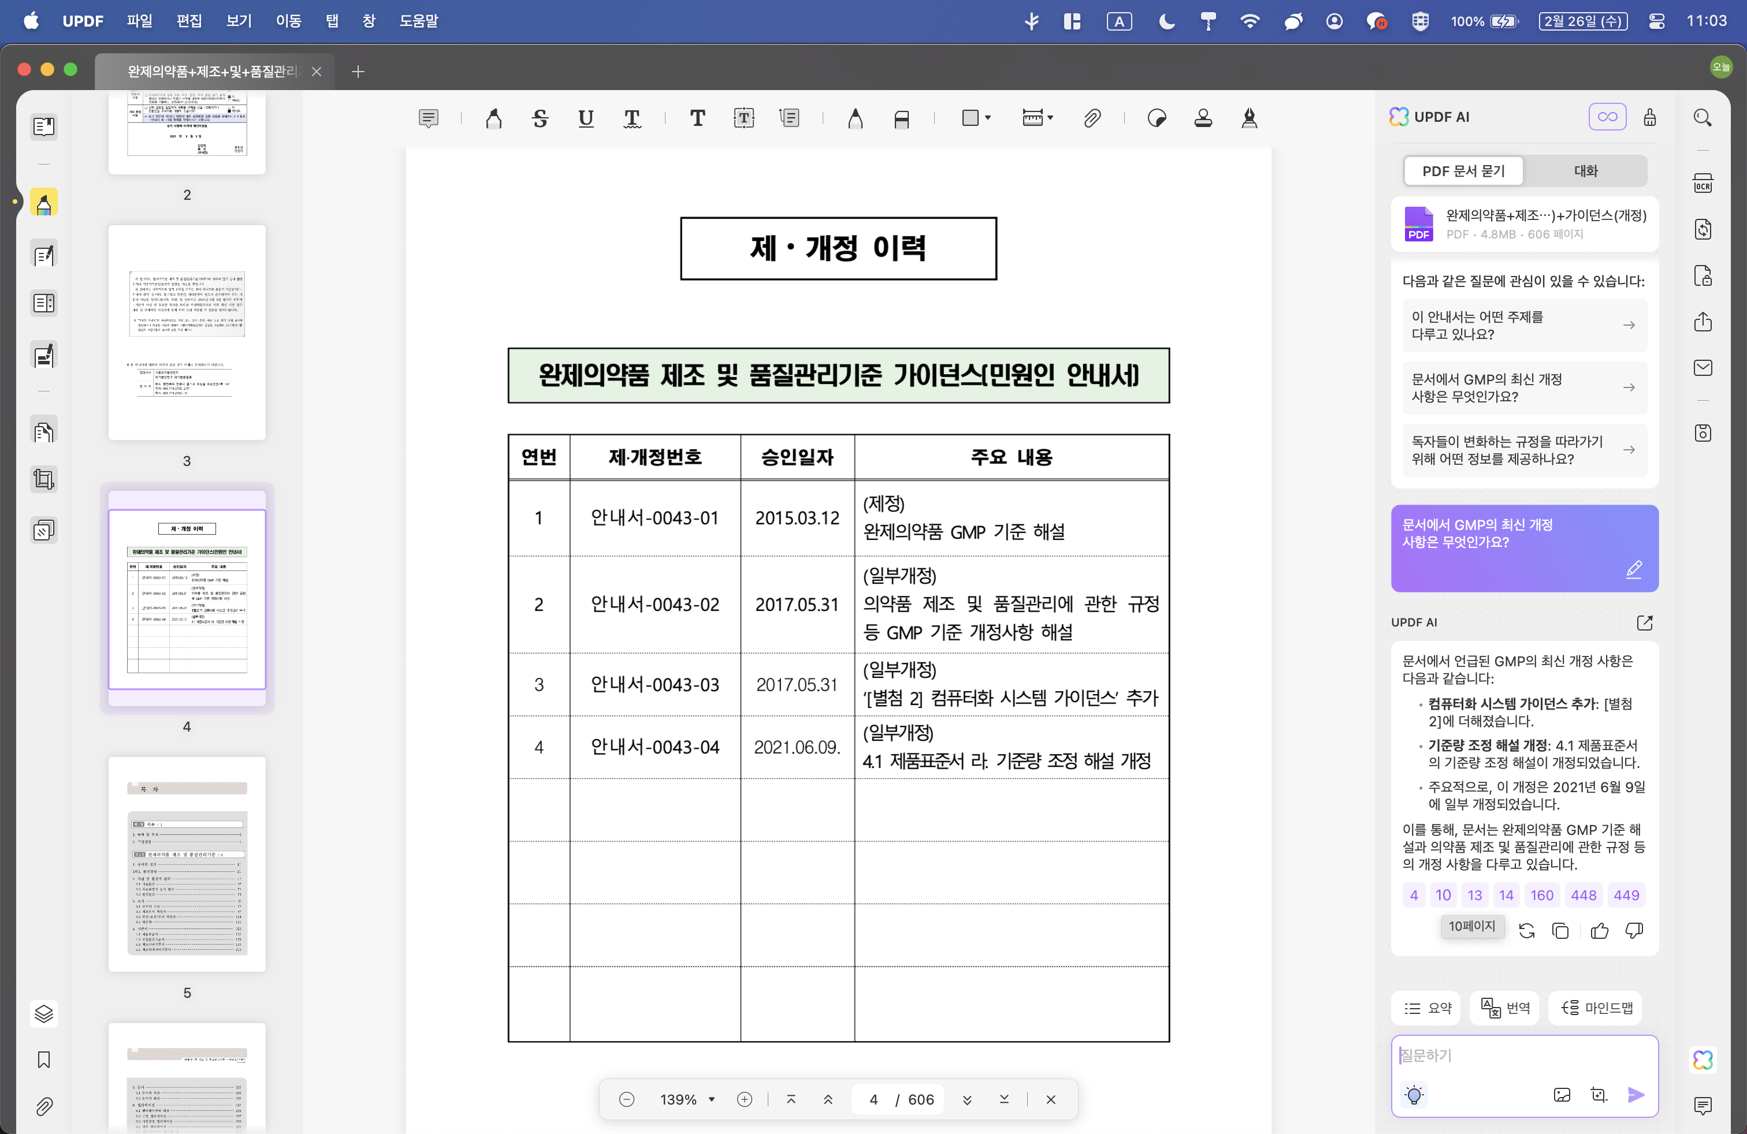The image size is (1747, 1134).
Task: Click the thumbs up icon on AI response
Action: click(1600, 931)
